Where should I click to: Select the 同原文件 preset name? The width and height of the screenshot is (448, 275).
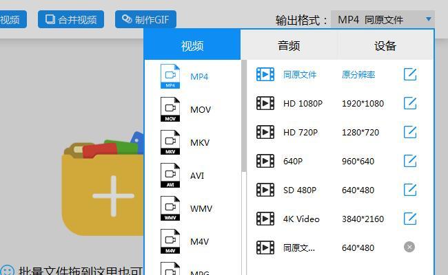(x=300, y=75)
